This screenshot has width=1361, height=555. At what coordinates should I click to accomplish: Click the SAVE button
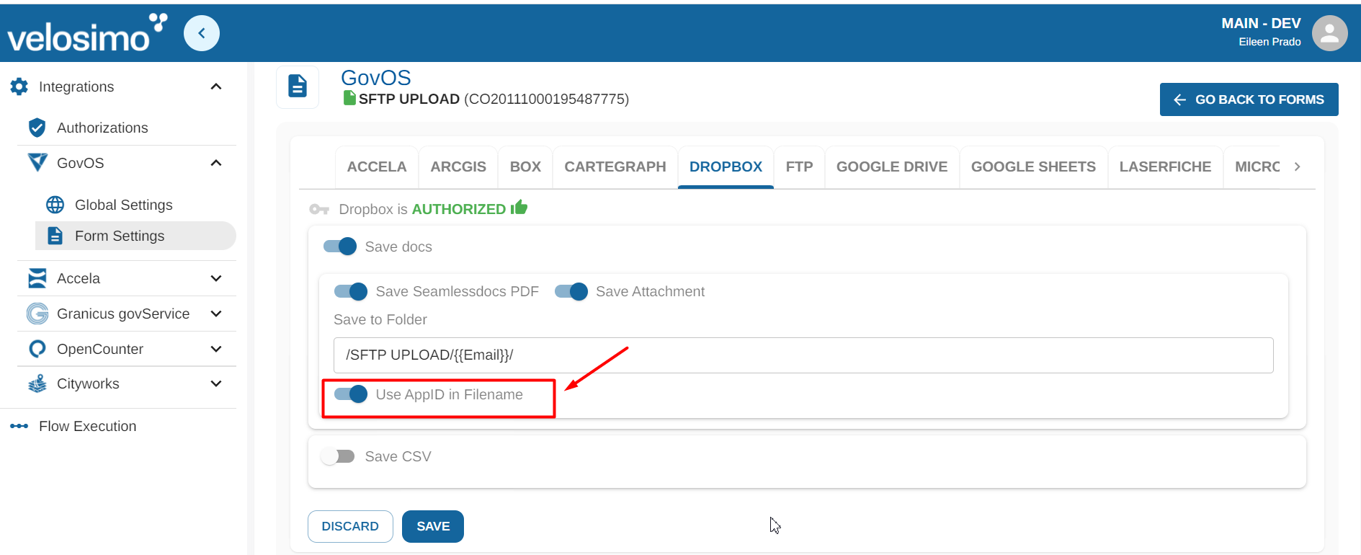click(433, 526)
